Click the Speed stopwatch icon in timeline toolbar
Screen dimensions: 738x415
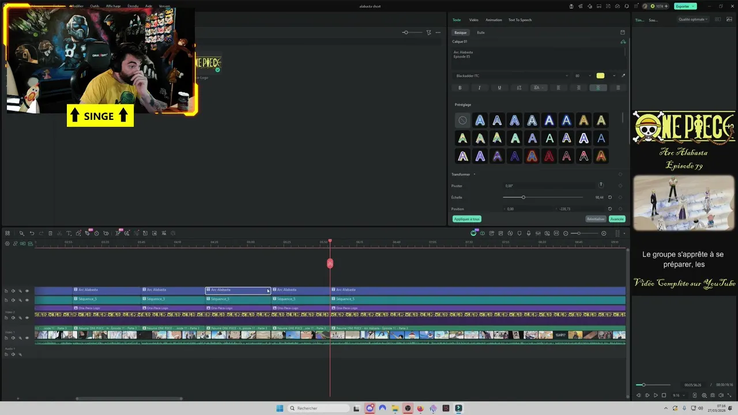tap(96, 233)
